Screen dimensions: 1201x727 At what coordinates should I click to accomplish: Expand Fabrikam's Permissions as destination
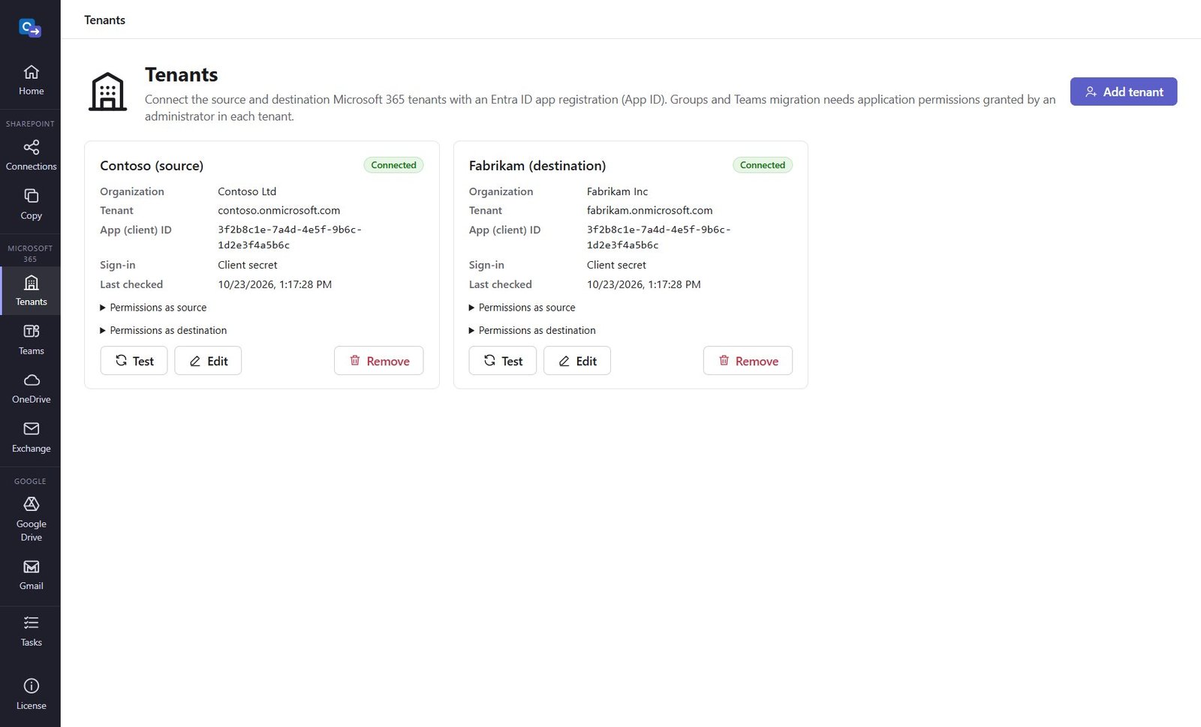click(x=532, y=330)
